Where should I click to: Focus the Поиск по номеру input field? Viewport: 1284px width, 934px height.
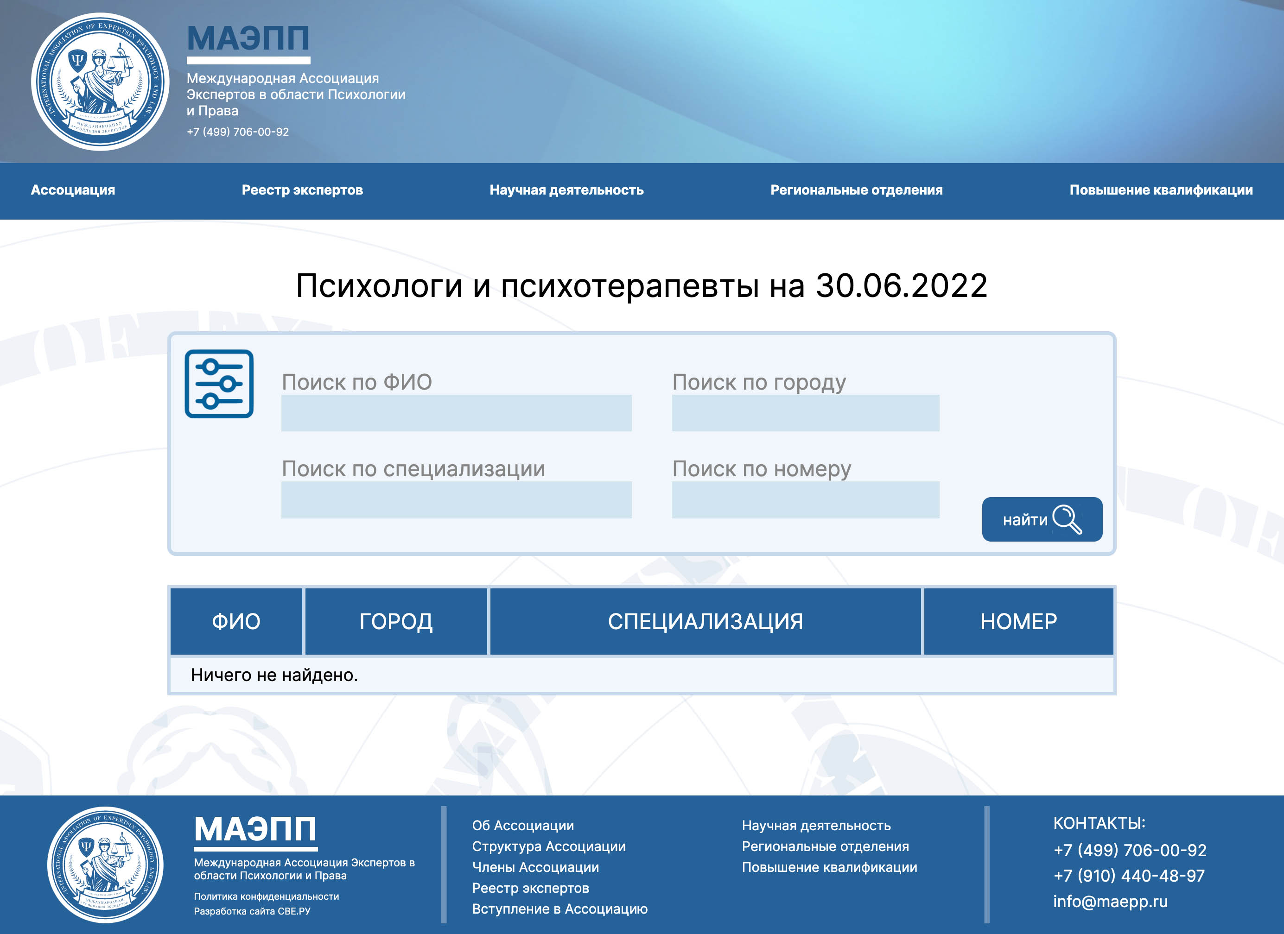pyautogui.click(x=806, y=500)
